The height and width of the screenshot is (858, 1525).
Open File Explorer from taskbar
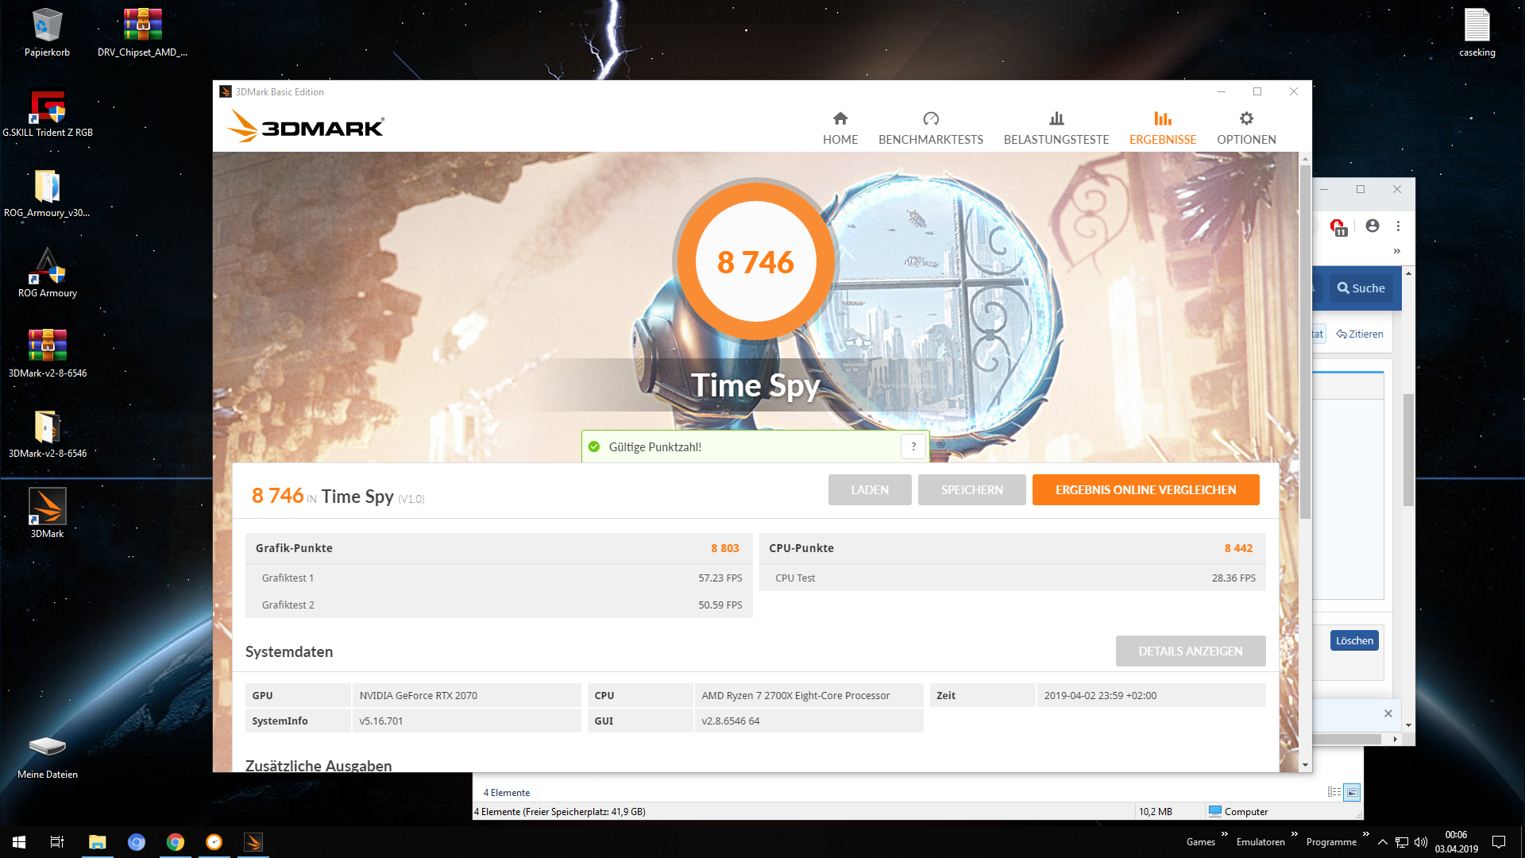(x=97, y=842)
